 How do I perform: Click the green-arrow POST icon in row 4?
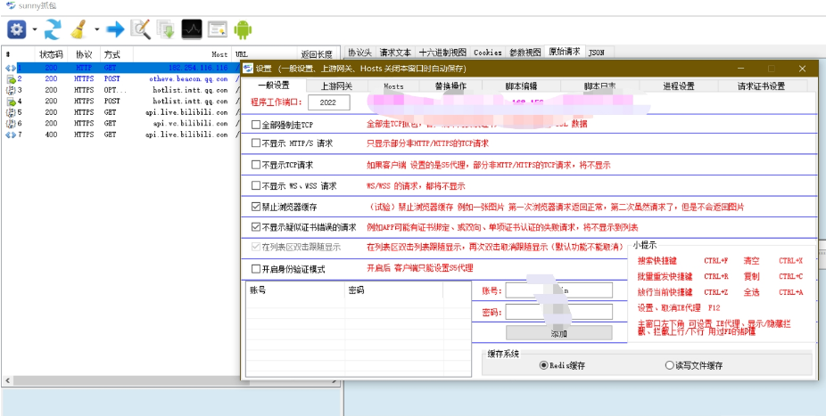(x=11, y=101)
